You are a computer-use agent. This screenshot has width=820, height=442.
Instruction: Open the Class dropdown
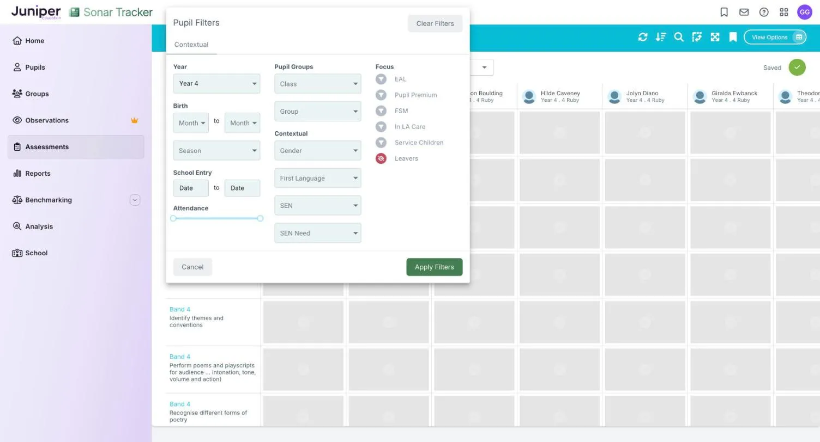click(x=318, y=84)
